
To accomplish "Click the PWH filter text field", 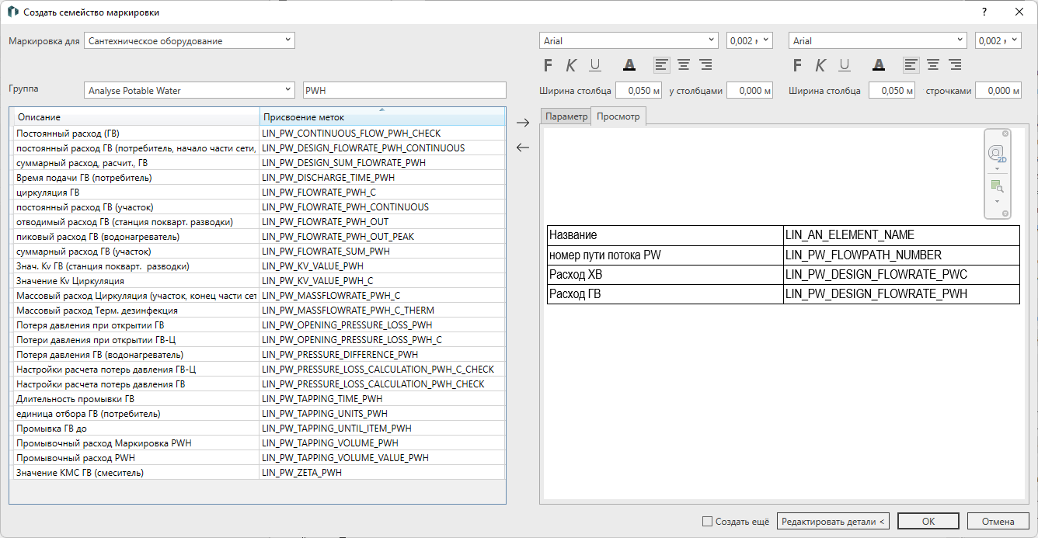I will (404, 90).
